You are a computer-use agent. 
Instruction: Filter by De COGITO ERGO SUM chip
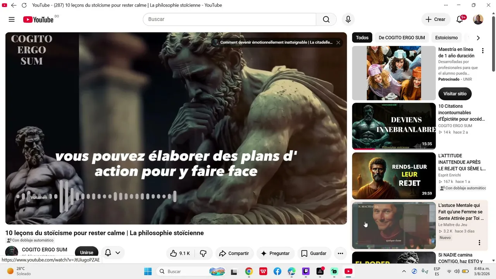click(402, 38)
